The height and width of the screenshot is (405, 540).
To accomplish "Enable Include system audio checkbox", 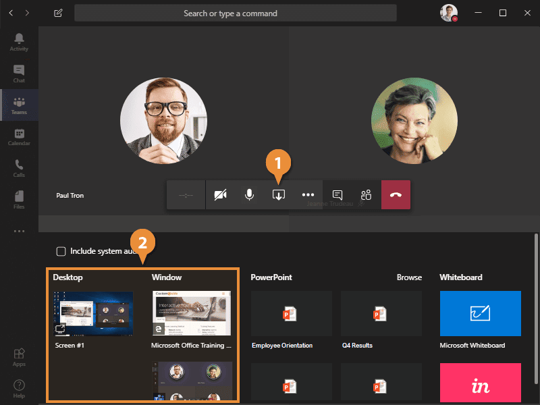I will (x=61, y=251).
